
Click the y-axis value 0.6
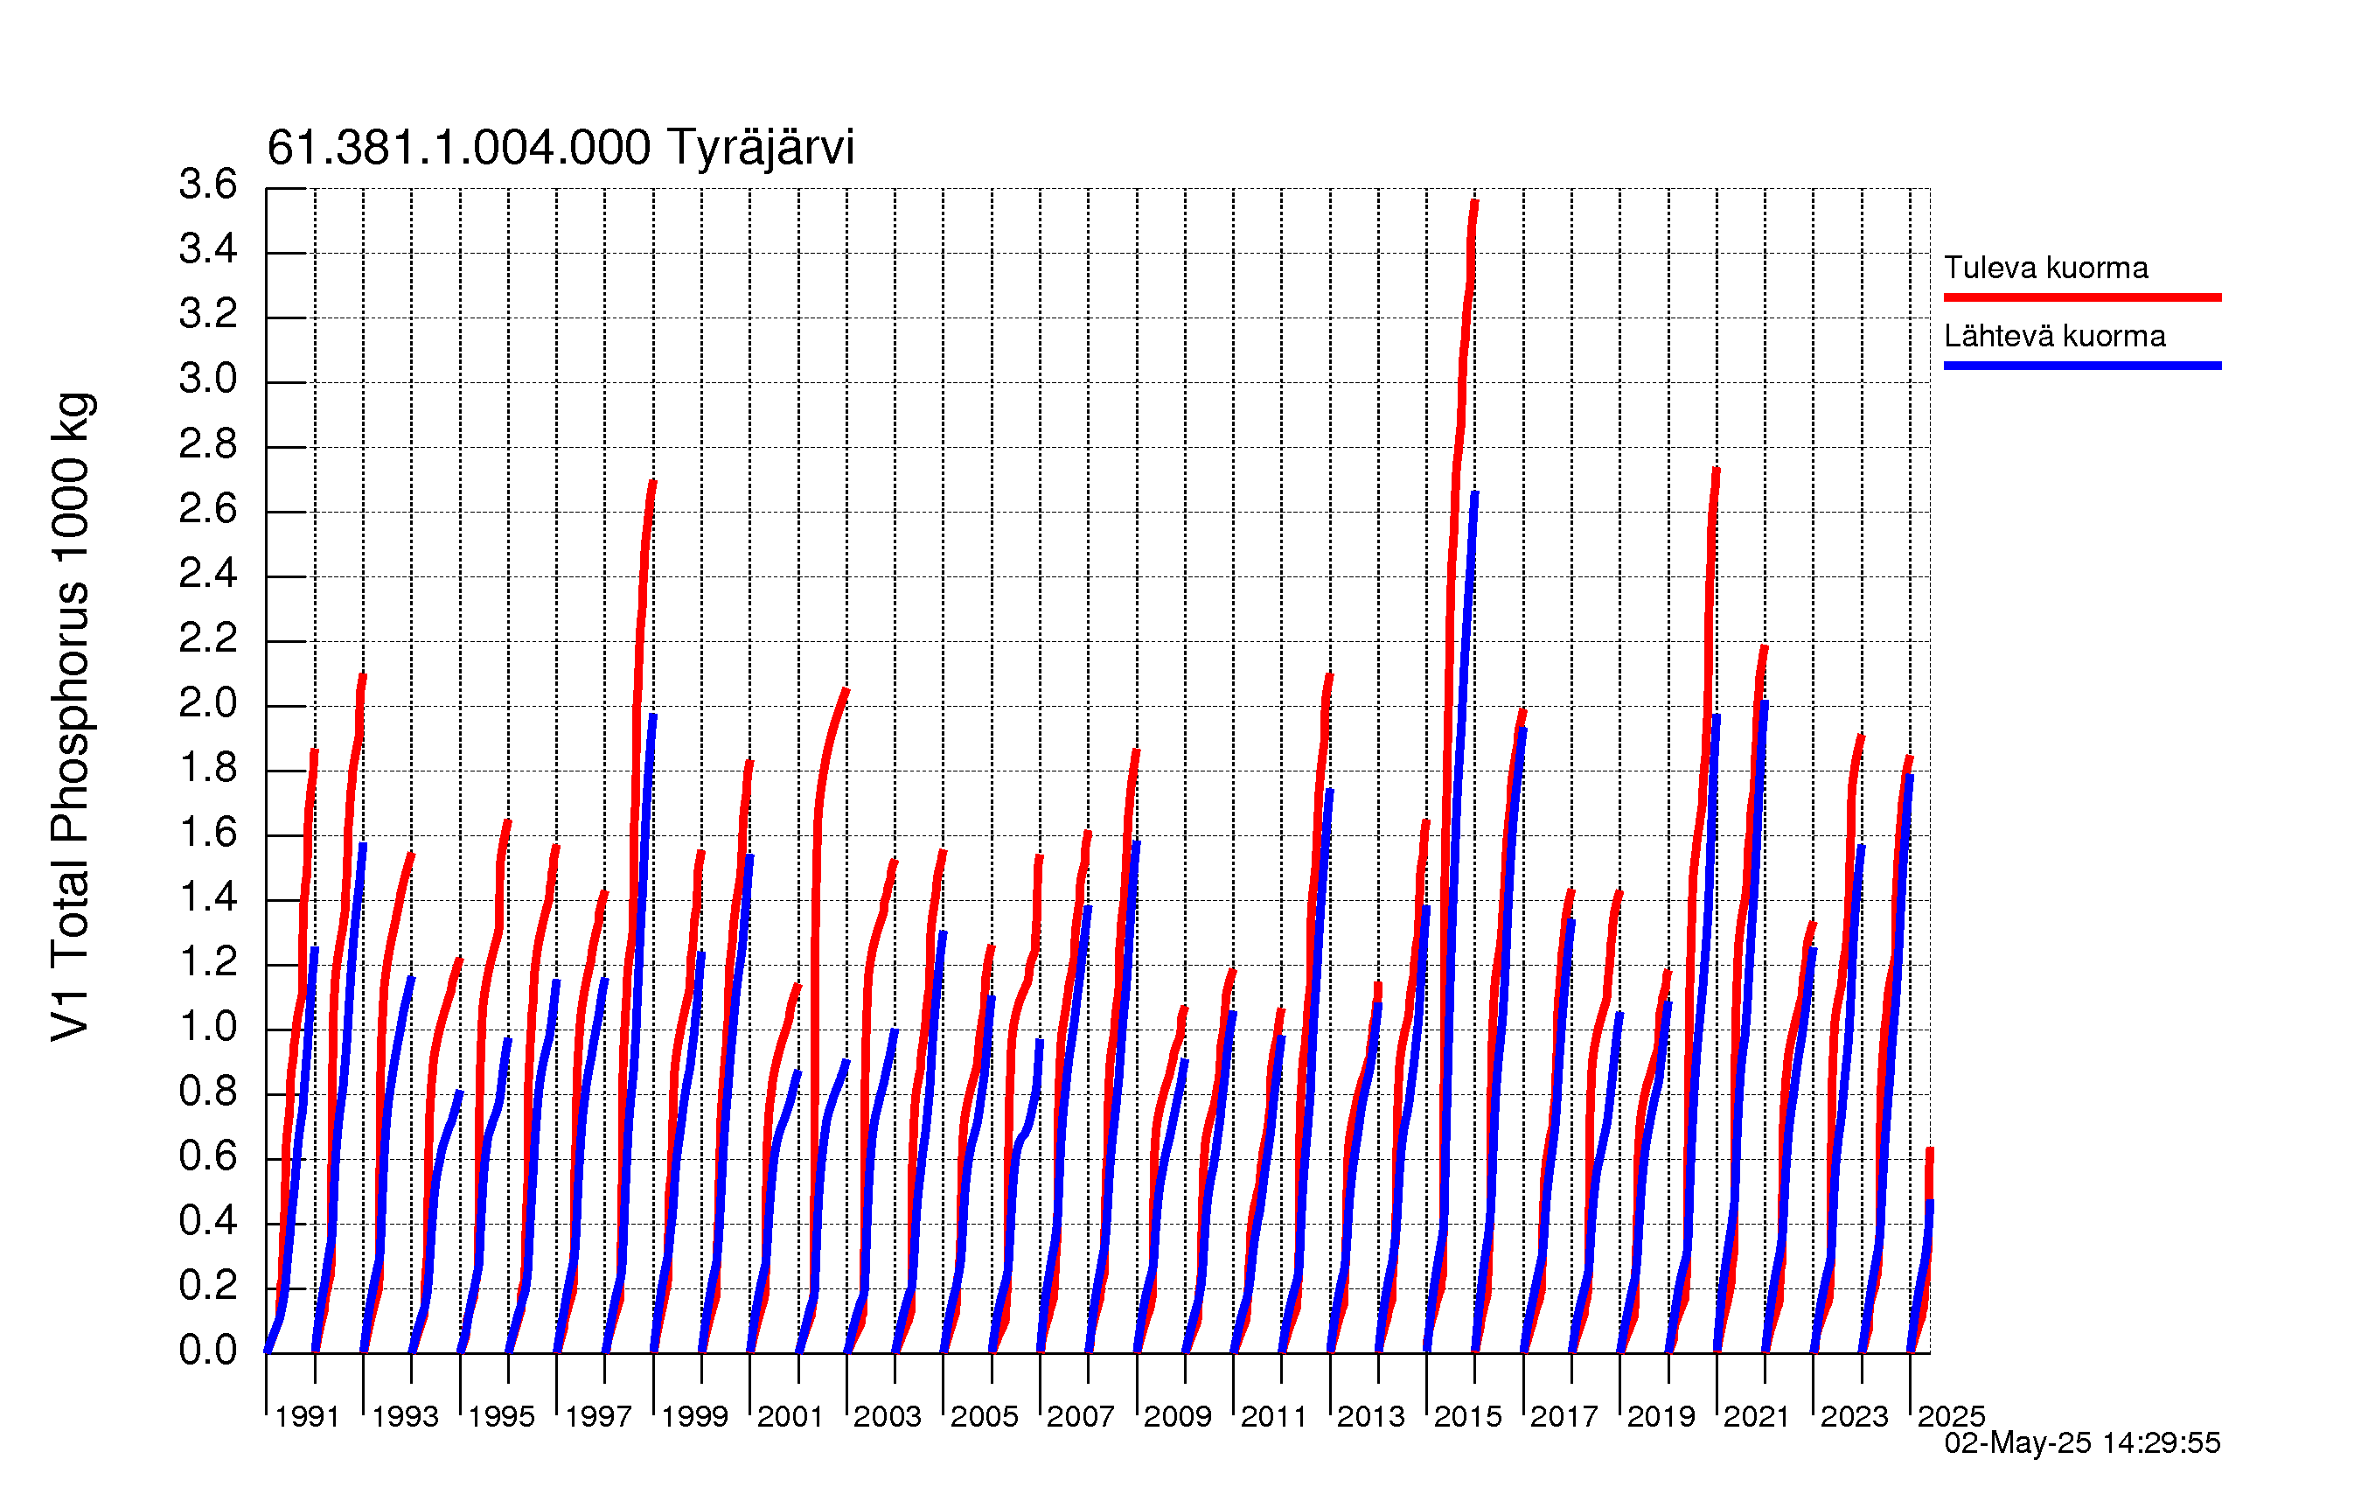[x=208, y=1156]
